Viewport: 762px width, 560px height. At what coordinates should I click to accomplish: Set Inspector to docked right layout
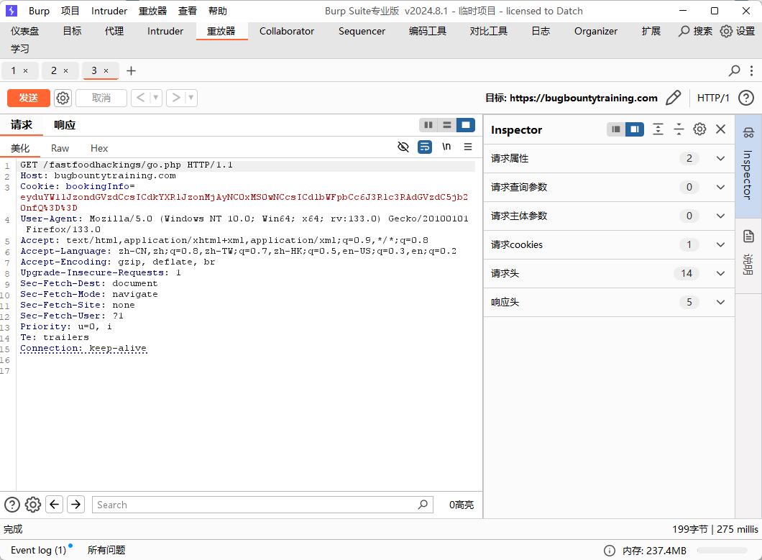coord(635,129)
